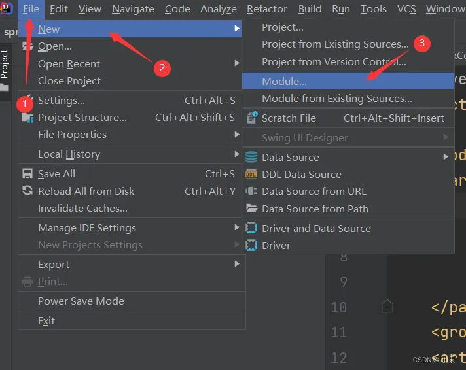
Task: Select New in File menu
Action: click(130, 29)
